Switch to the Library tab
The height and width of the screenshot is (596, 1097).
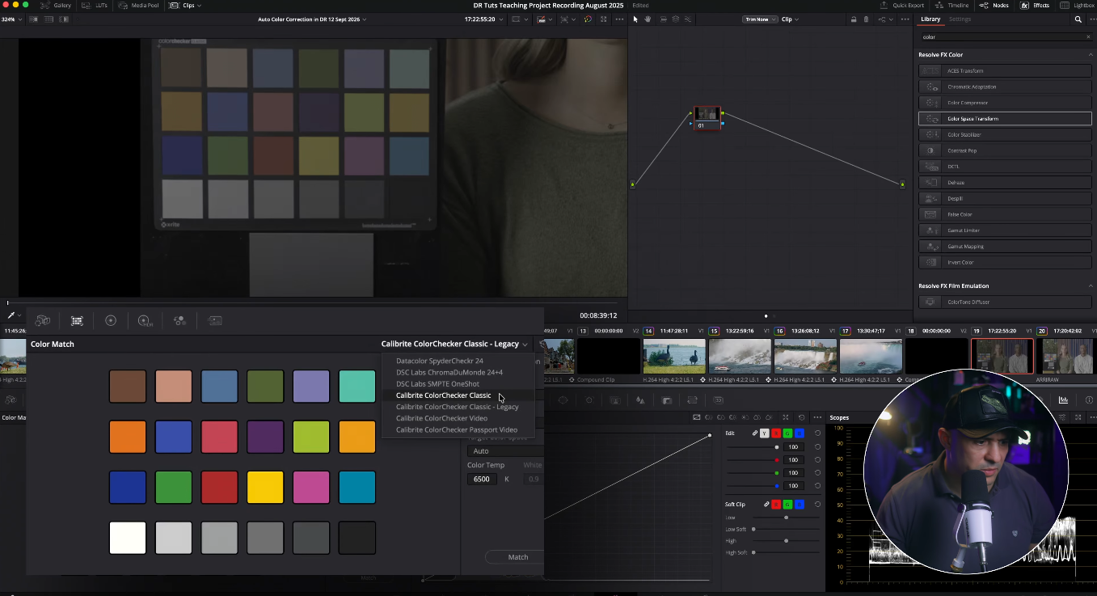(x=930, y=19)
